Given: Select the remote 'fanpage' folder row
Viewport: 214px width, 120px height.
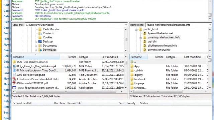Looking at the screenshot, I should [169, 83].
